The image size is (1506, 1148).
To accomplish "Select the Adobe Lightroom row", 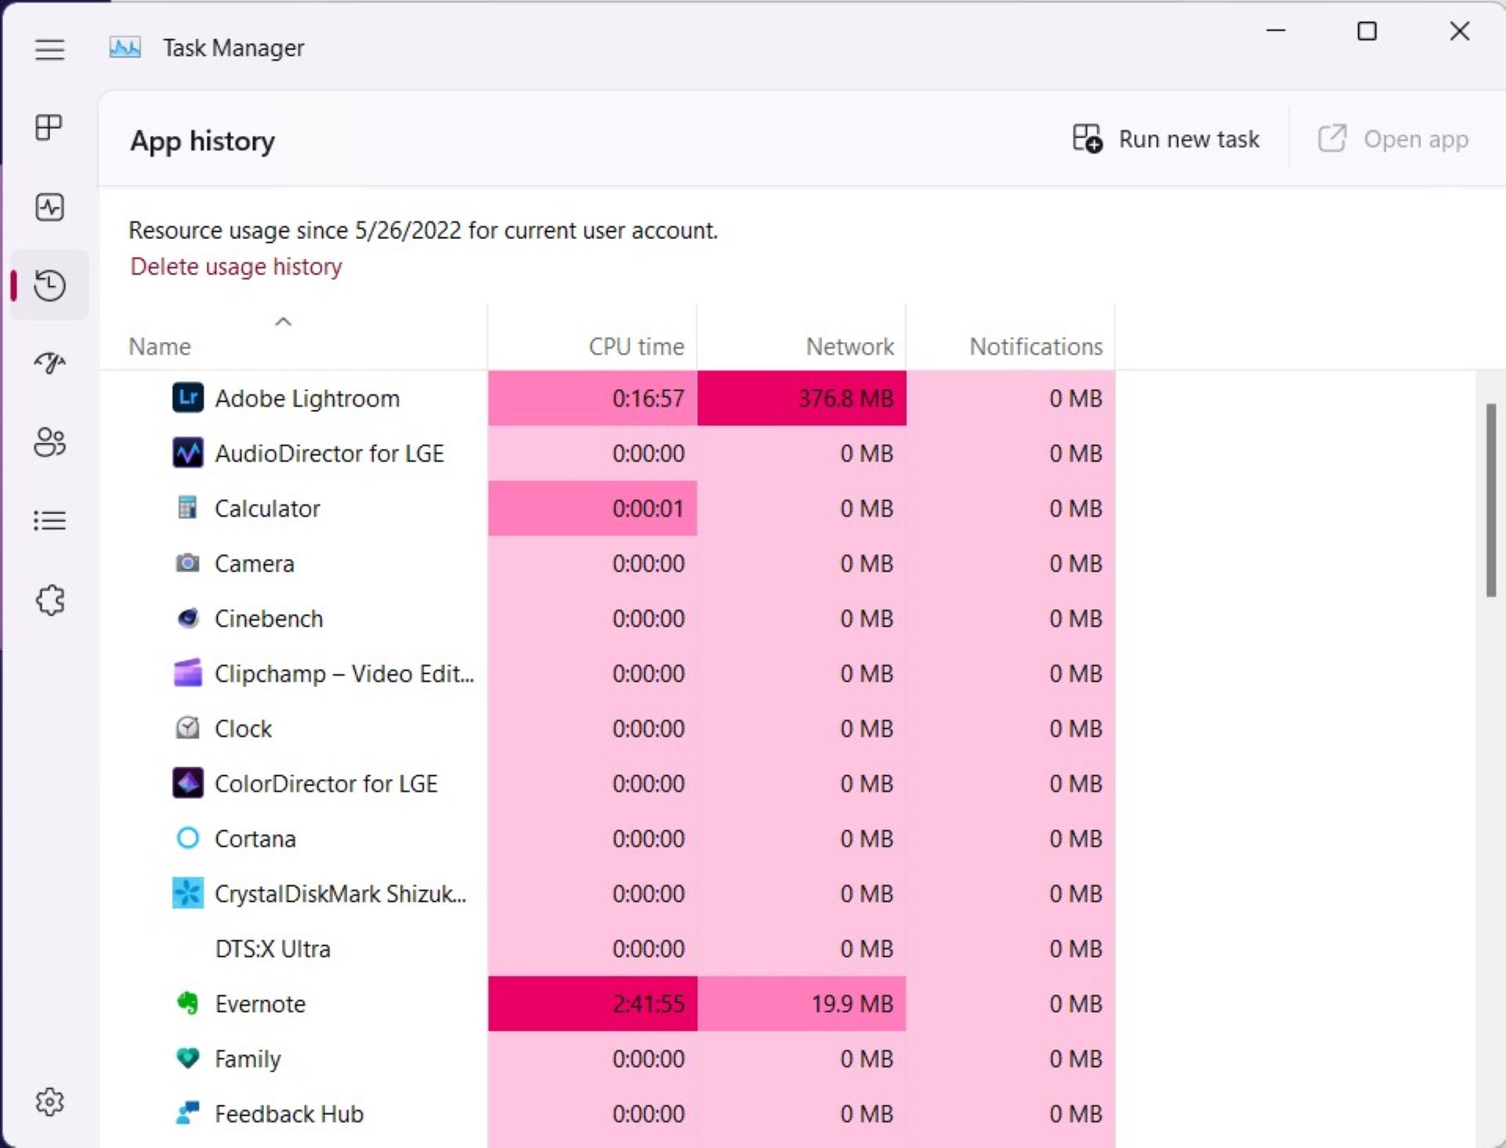I will pos(307,398).
